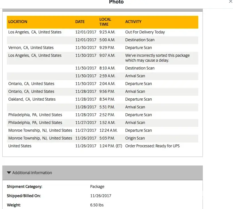Viewport: 233px width, 209px height.
Task: Click the 6.50 lbs weight value
Action: tap(97, 205)
